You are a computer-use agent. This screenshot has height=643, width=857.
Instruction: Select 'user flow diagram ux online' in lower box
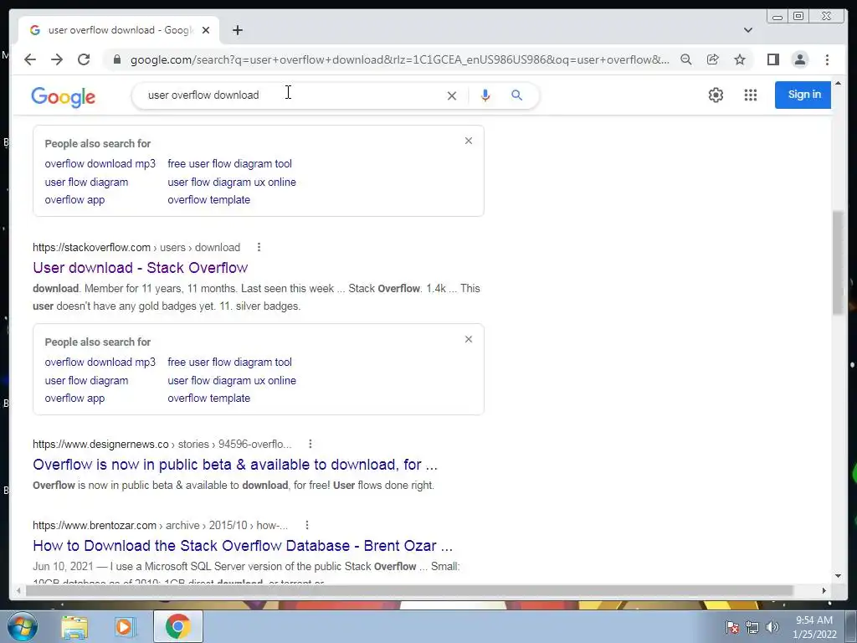pyautogui.click(x=232, y=381)
